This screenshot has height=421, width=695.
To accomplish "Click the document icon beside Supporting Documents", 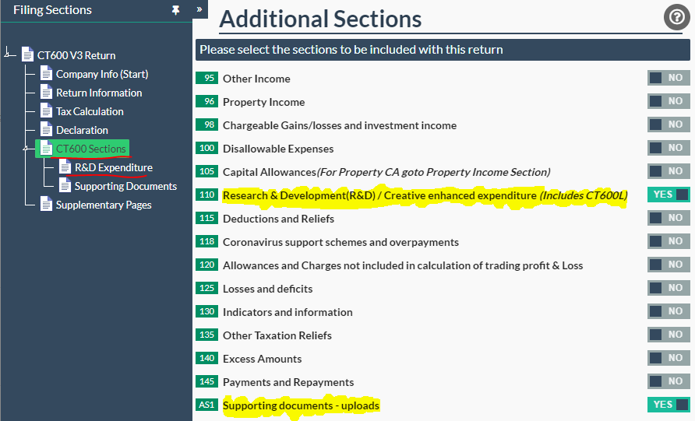I will [x=65, y=186].
